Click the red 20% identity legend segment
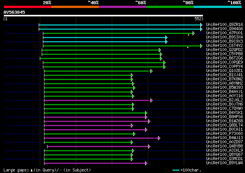This screenshot has height=173, width=245. point(28,7)
